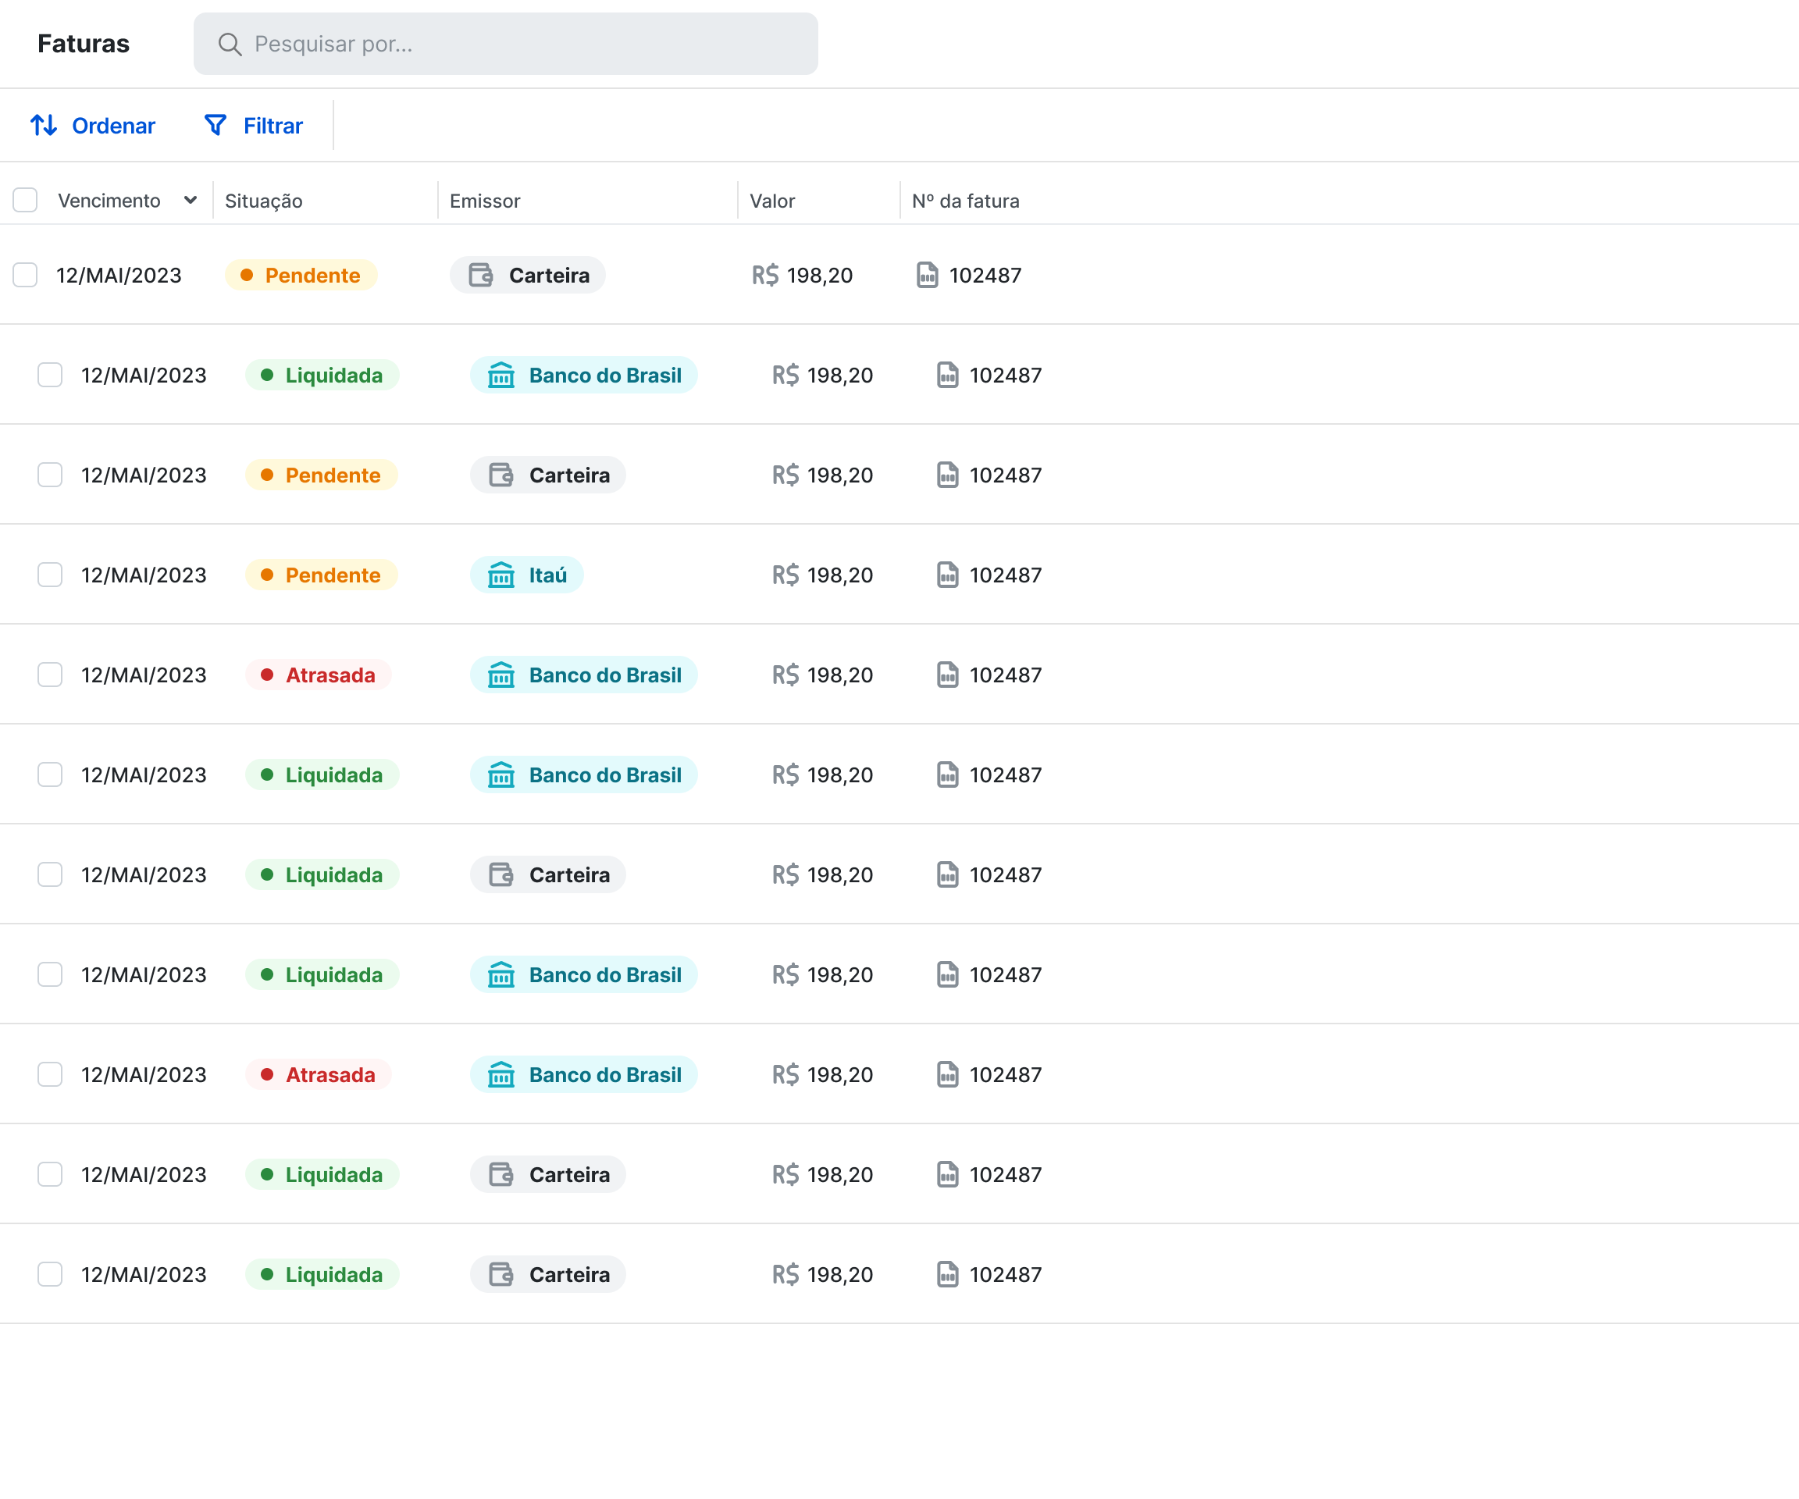Click the document icon in the top invoice row

(x=927, y=275)
